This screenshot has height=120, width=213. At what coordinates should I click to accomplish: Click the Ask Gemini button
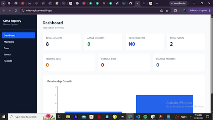[x=178, y=3]
